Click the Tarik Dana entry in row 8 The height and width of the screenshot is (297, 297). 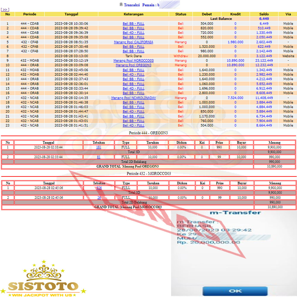(133, 56)
